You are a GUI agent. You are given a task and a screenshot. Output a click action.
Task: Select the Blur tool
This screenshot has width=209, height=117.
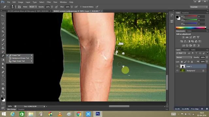(3, 64)
